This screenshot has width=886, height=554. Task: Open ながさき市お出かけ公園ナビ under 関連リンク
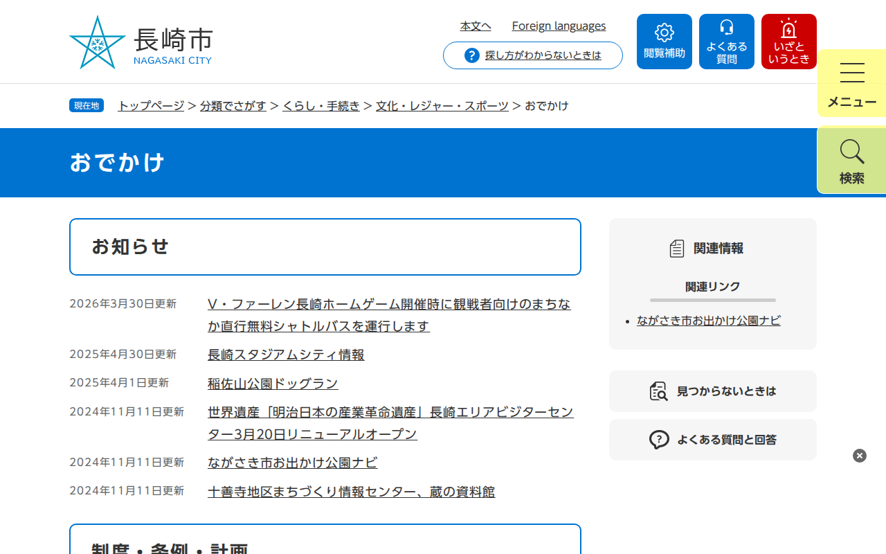[x=709, y=321]
